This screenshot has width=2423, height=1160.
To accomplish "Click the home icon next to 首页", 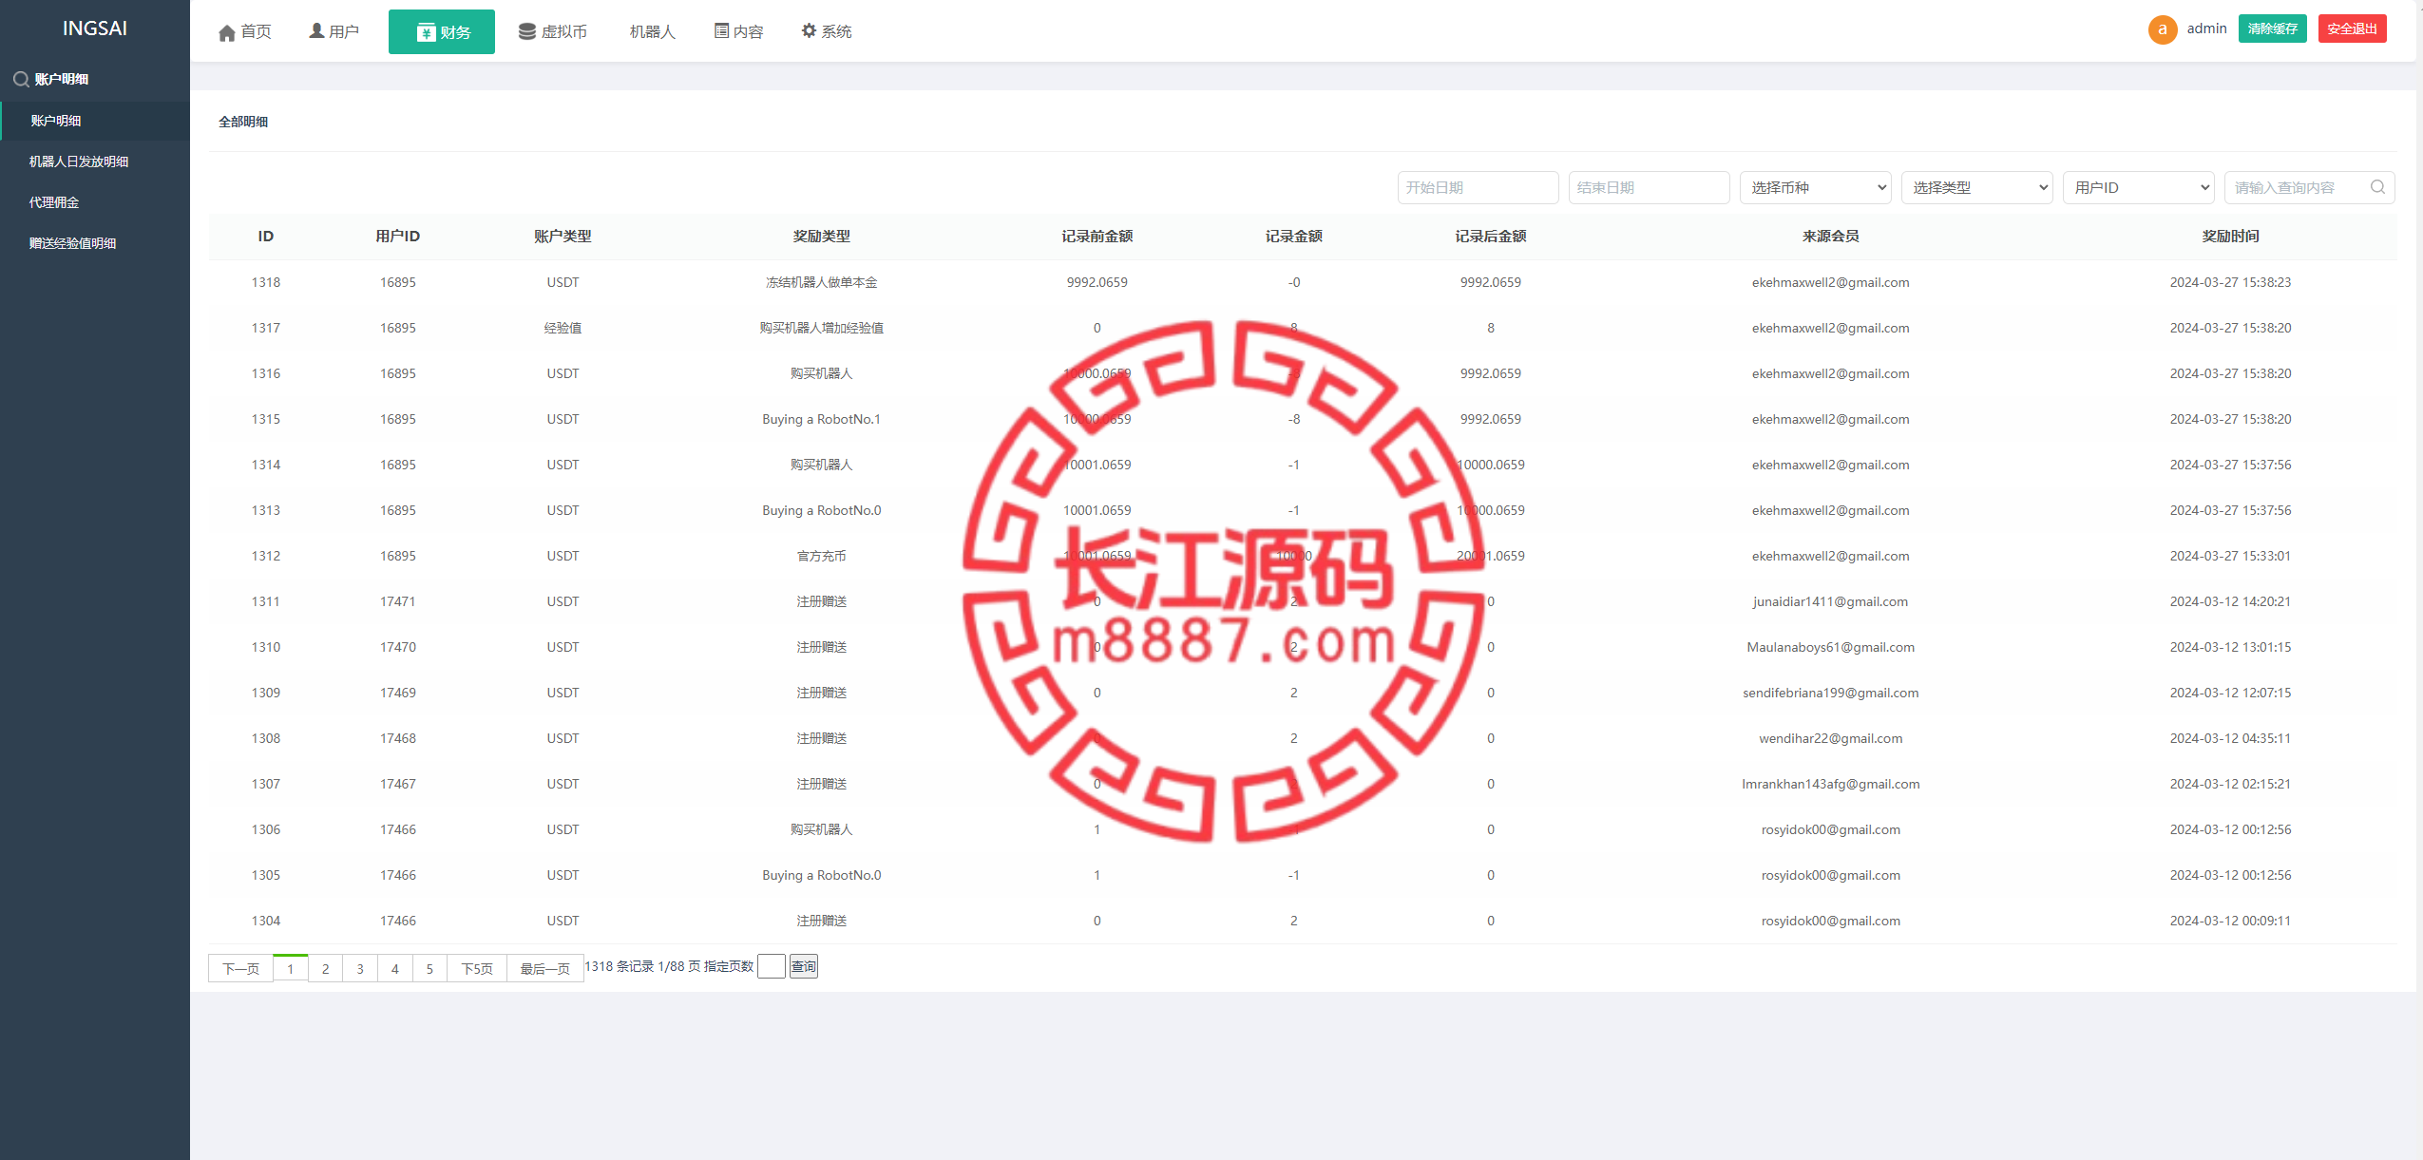I will (226, 33).
